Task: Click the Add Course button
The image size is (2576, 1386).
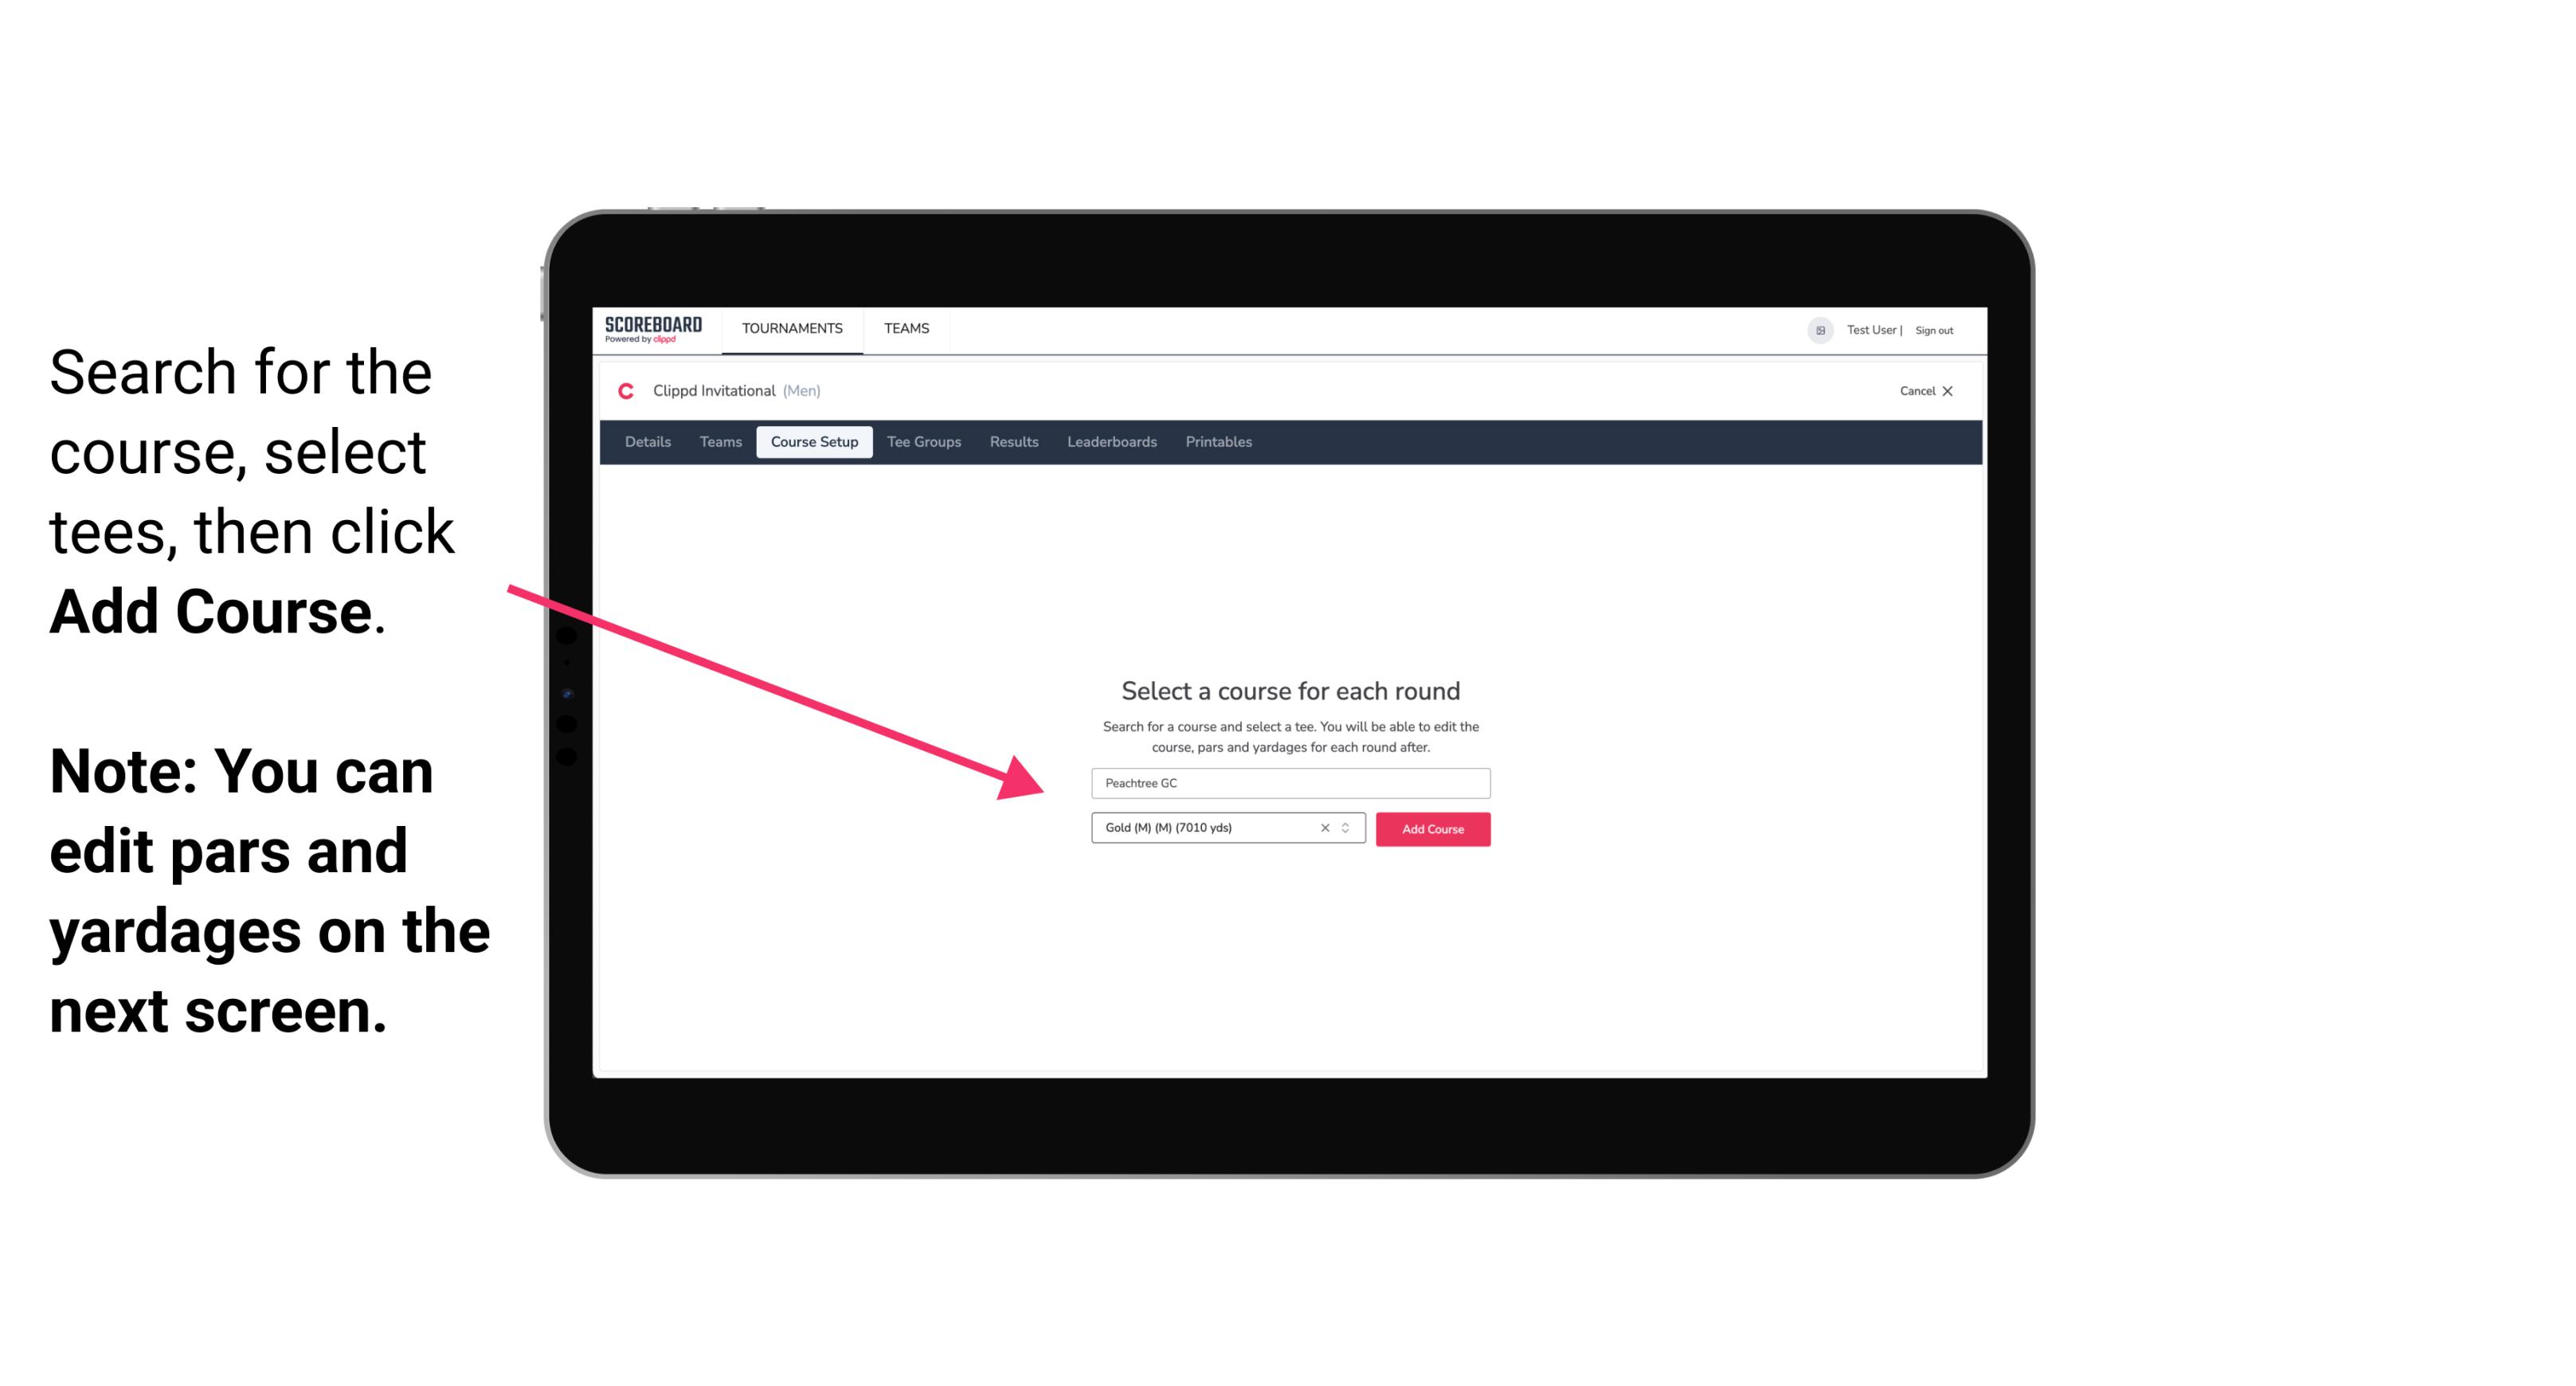Action: (1431, 829)
